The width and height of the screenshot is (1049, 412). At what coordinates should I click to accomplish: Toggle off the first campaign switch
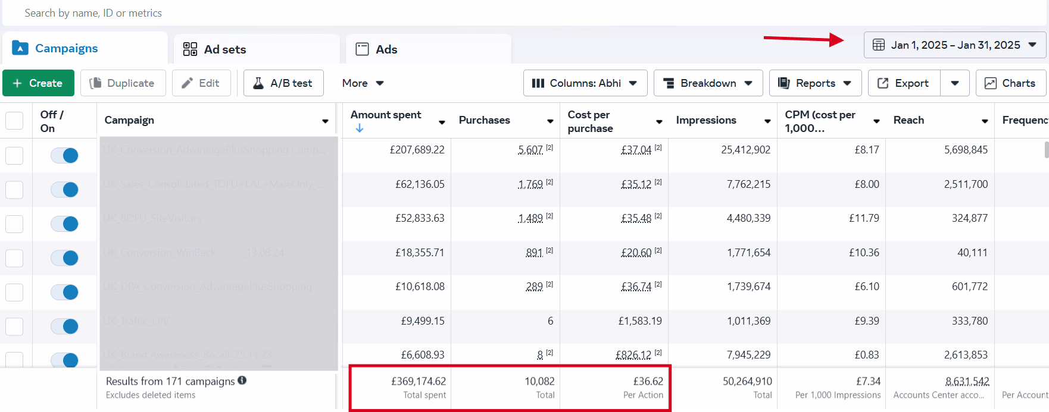coord(64,155)
